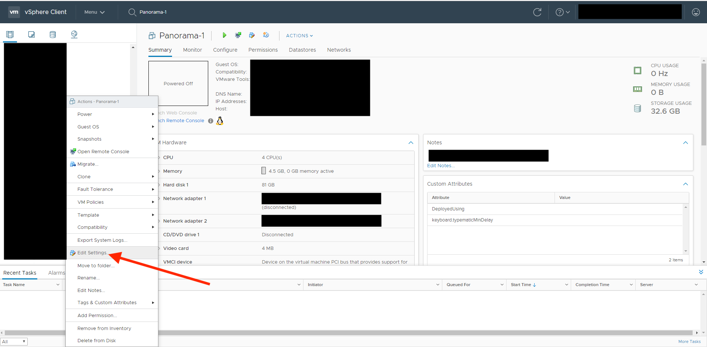707x347 pixels.
Task: Switch to the Hosts and Clusters inventory view
Action: [10, 34]
